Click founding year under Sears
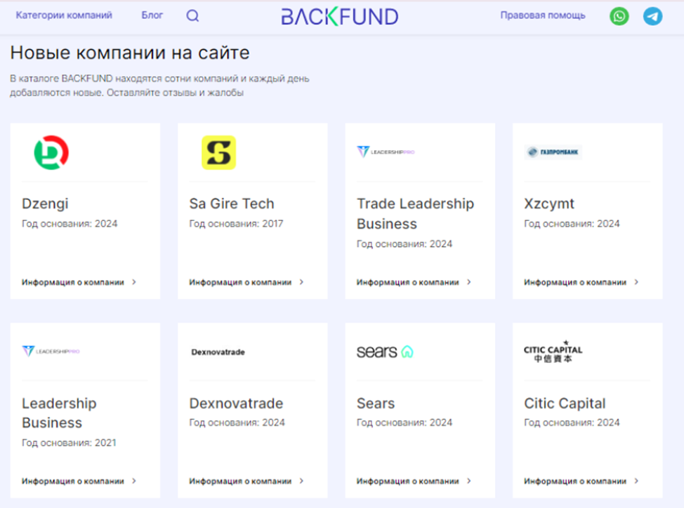684x508 pixels. point(405,422)
